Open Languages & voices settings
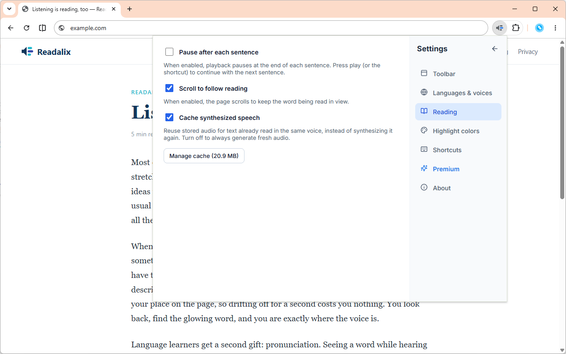This screenshot has height=354, width=566. click(x=458, y=93)
